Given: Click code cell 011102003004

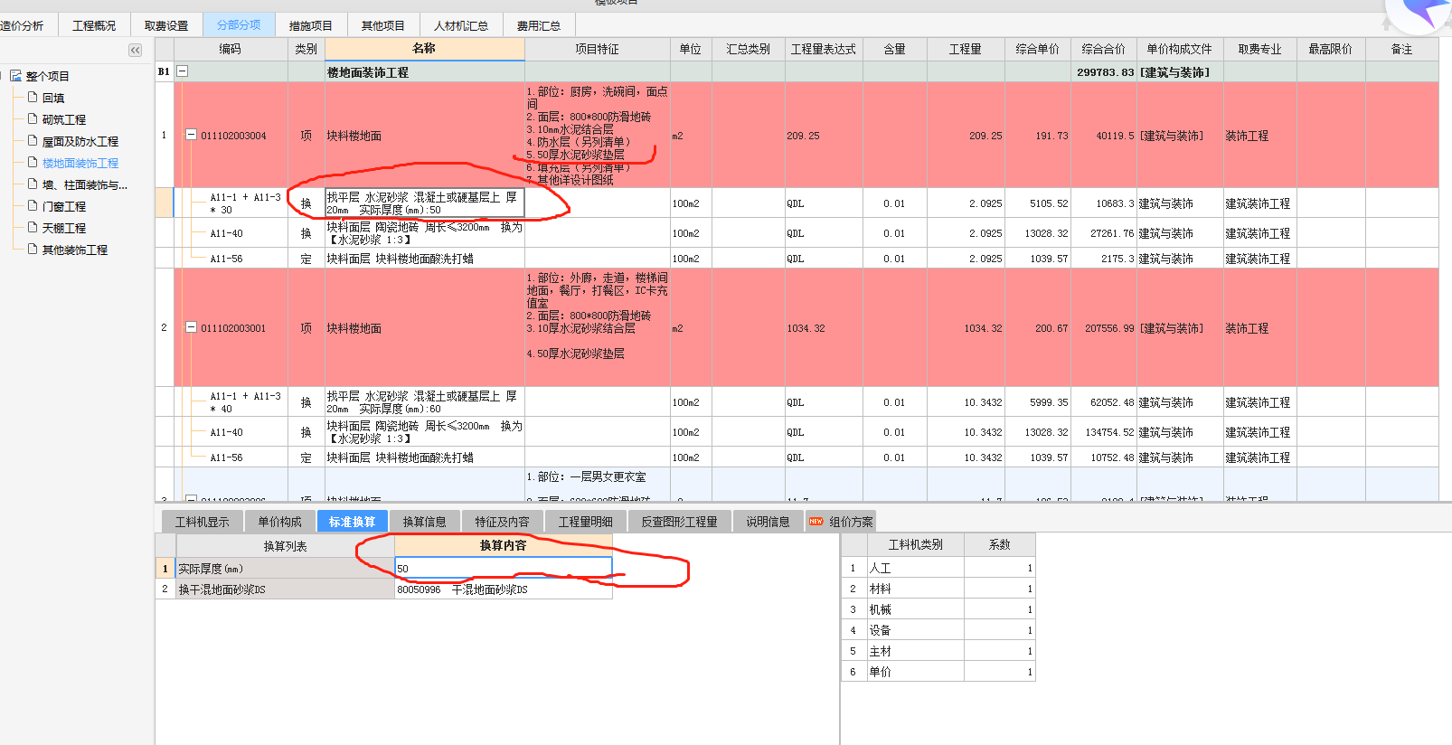Looking at the screenshot, I should coord(233,136).
